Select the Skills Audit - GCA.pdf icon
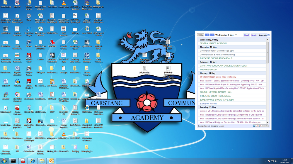The height and width of the screenshot is (164, 293). (168, 45)
